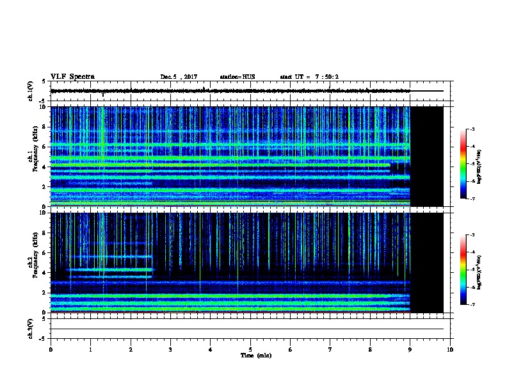The width and height of the screenshot is (507, 392).
Task: Click the time axis tick label "5"
Action: [x=250, y=349]
